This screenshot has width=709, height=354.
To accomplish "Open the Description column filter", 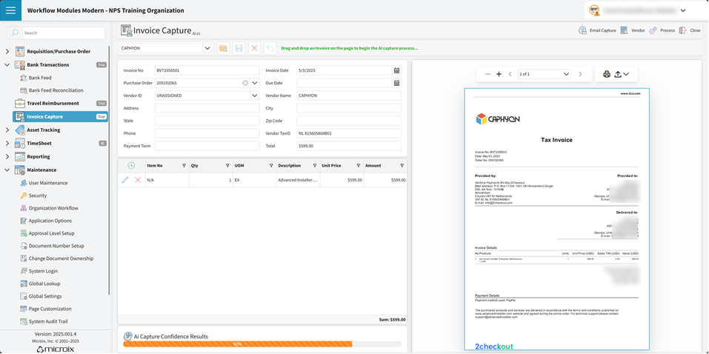I will tap(315, 166).
